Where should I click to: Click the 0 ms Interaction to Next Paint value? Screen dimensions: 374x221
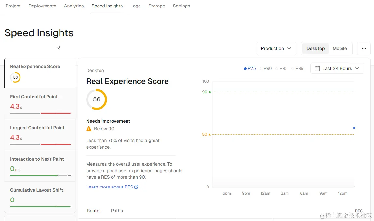click(x=15, y=169)
